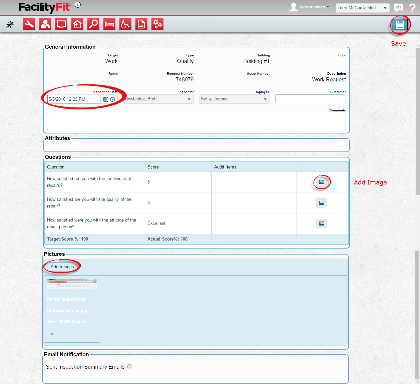
Task: Click the Add Images button
Action: coord(62,267)
